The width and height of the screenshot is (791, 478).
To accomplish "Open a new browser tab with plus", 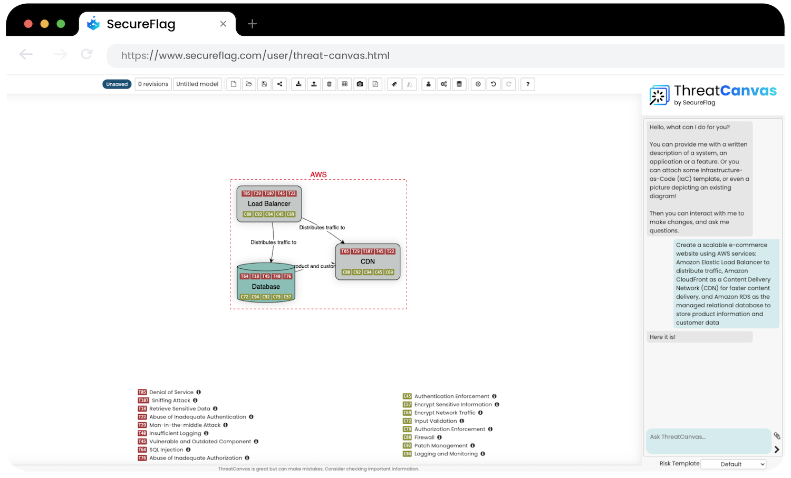I will (x=252, y=24).
